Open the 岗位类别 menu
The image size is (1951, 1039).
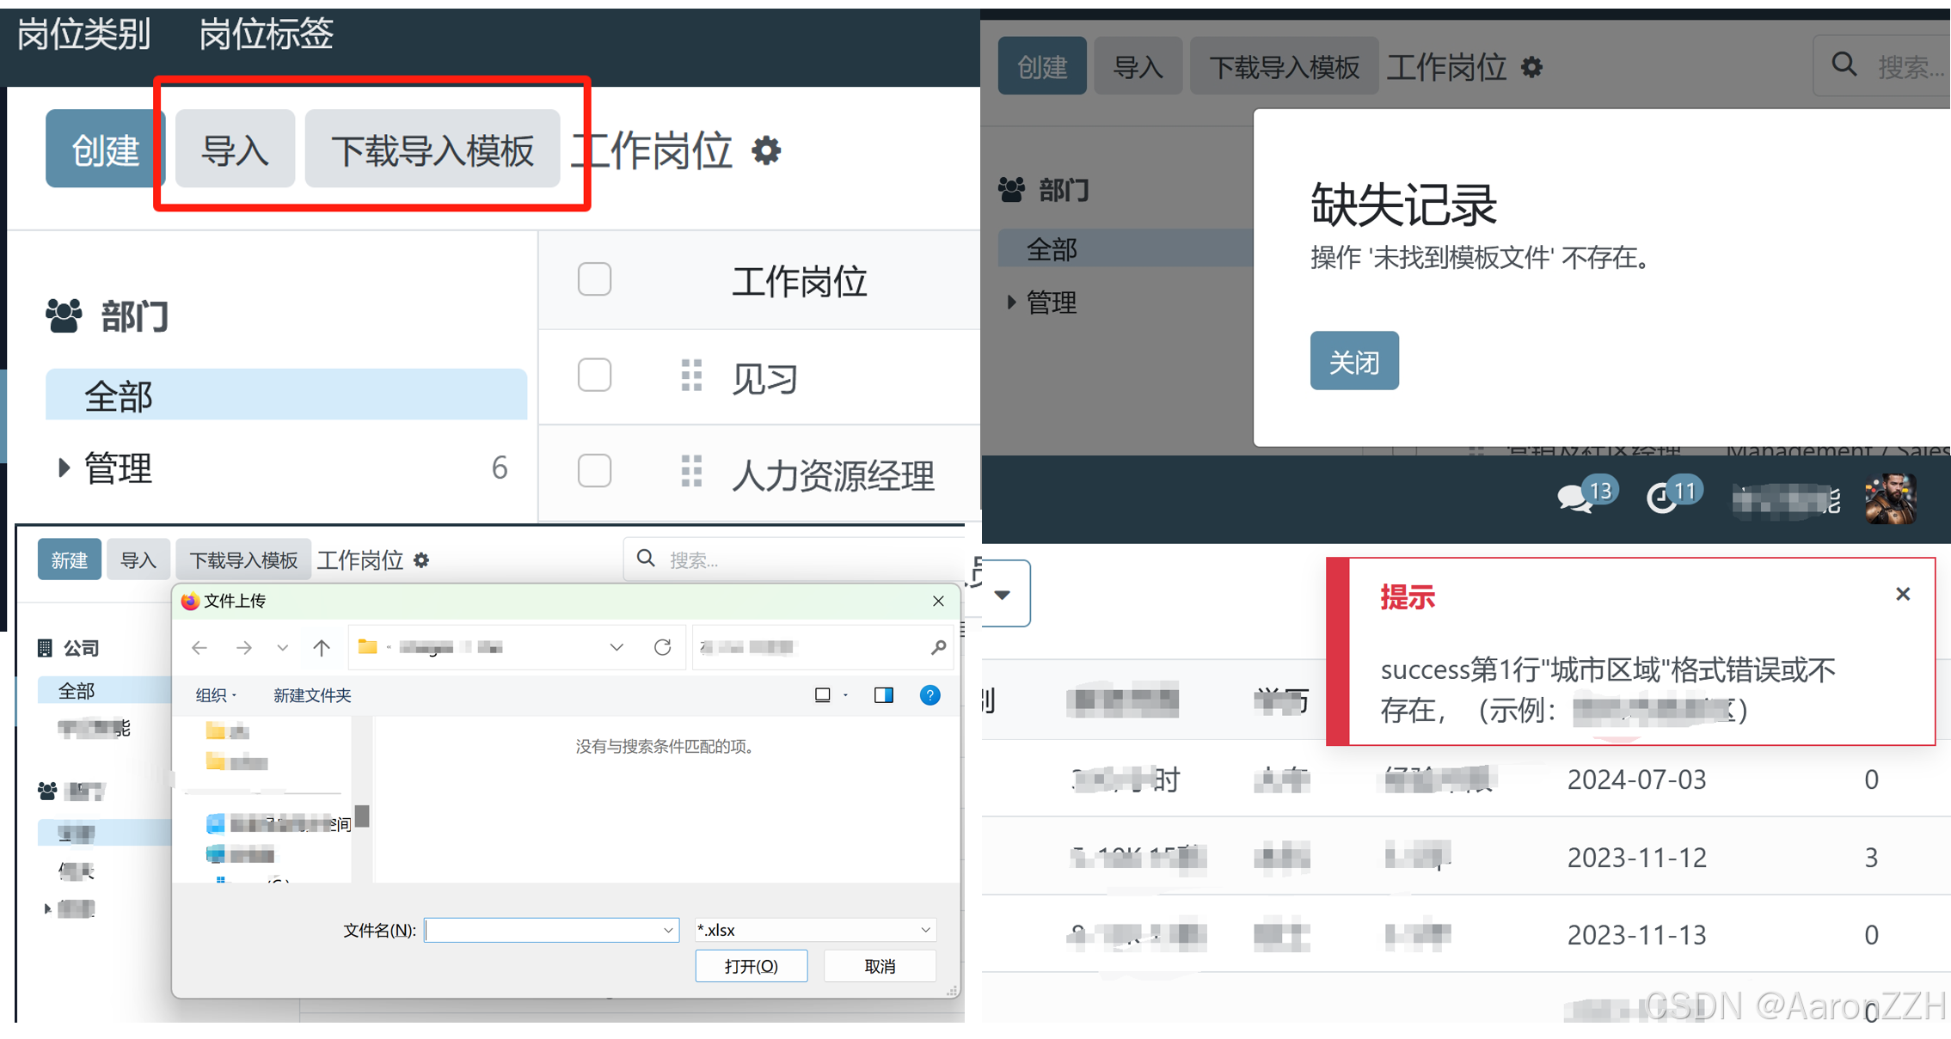click(82, 34)
